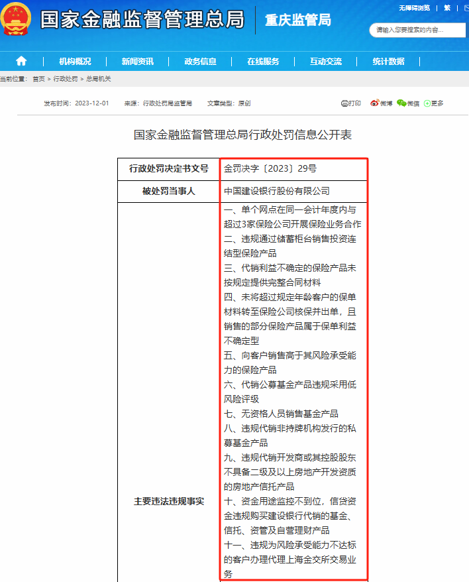Open more sharing options 更多
Viewport: 469px width, 582px height.
pos(433,103)
